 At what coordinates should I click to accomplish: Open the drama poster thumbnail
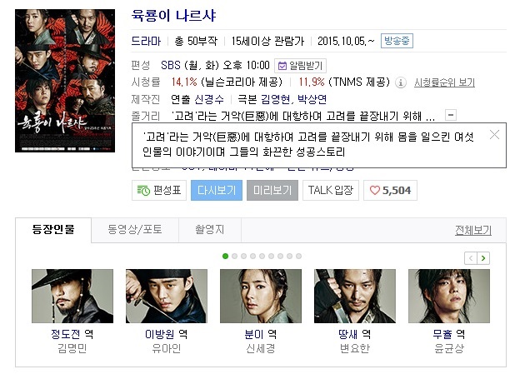(x=65, y=81)
